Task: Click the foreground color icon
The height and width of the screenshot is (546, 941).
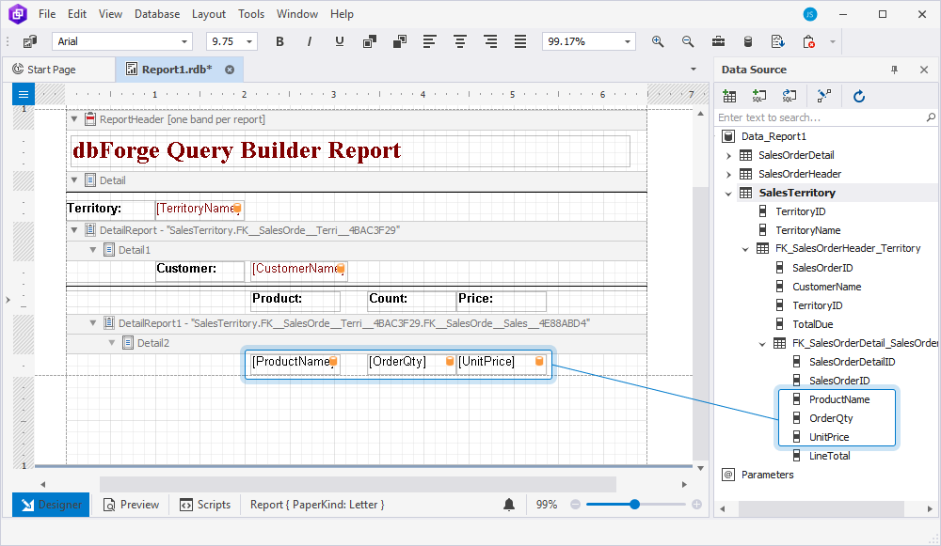Action: [370, 41]
